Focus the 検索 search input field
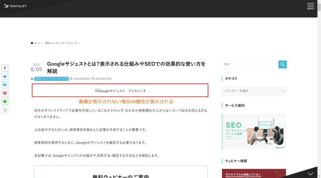The height and width of the screenshot is (178, 321). pyautogui.click(x=250, y=65)
